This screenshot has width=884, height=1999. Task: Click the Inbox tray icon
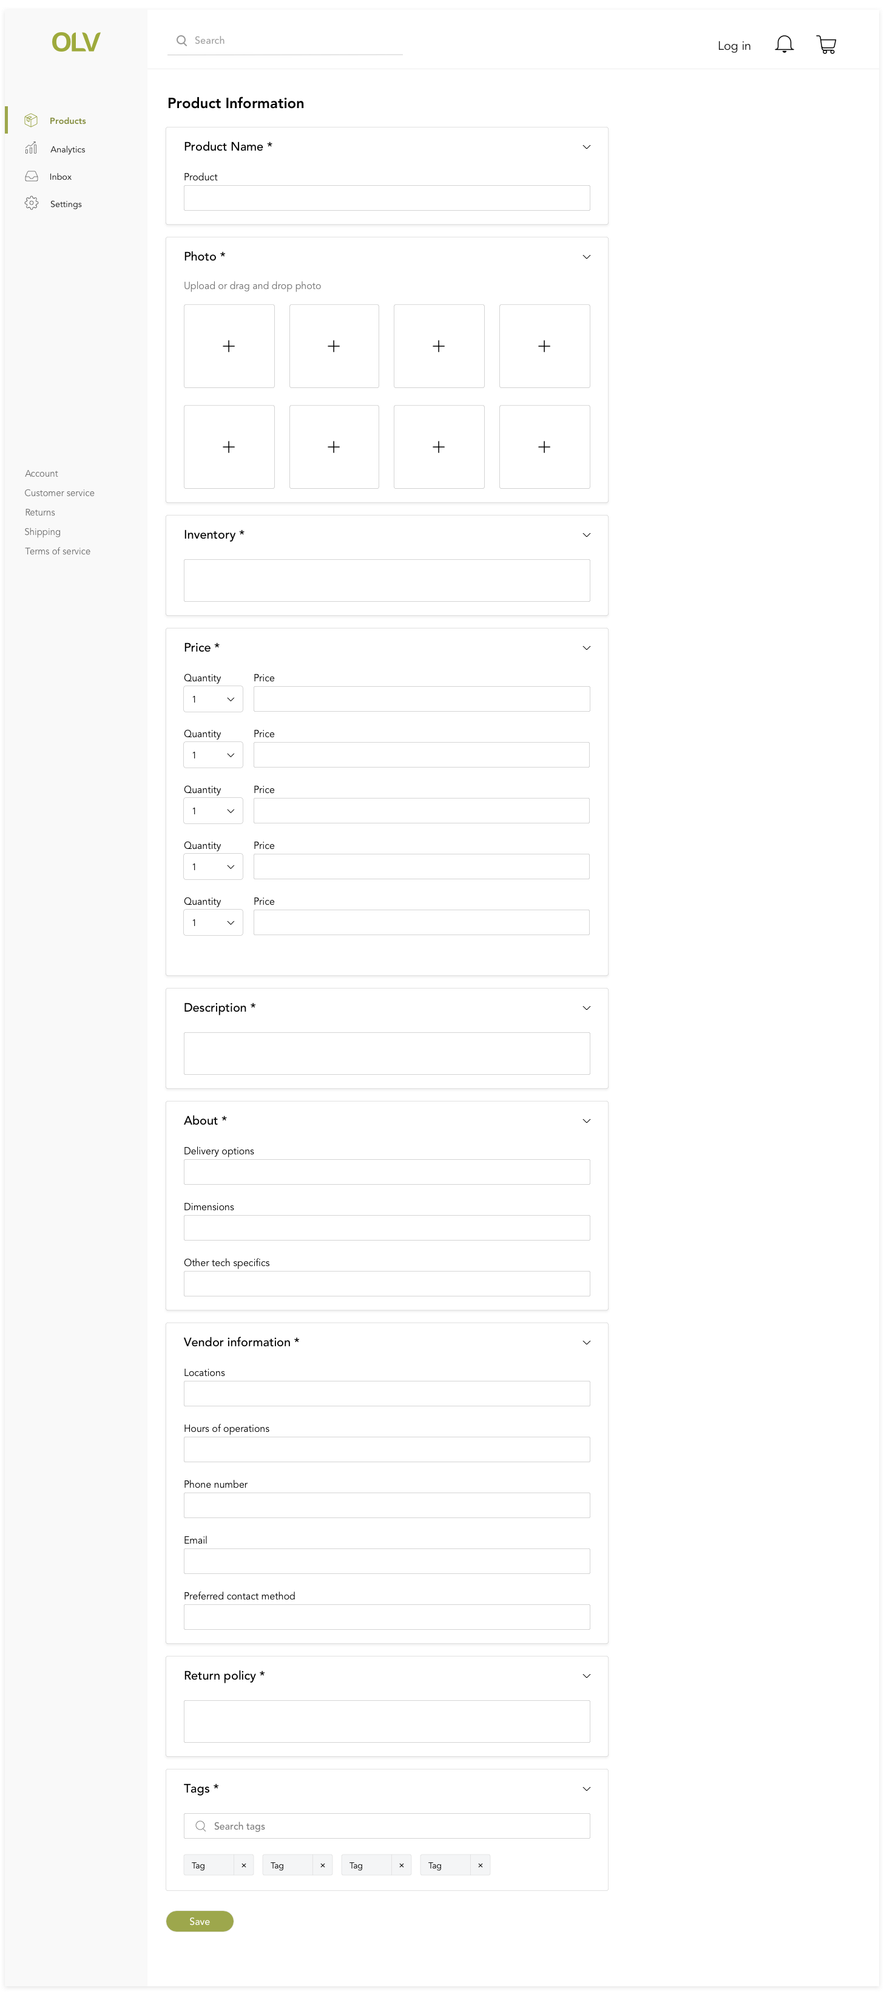(x=31, y=176)
